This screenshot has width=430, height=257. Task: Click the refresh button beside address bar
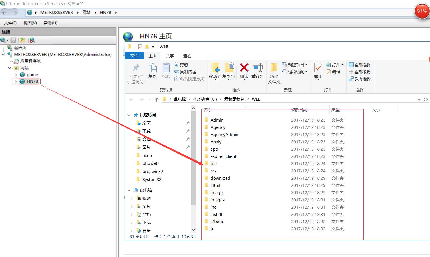tap(426, 99)
